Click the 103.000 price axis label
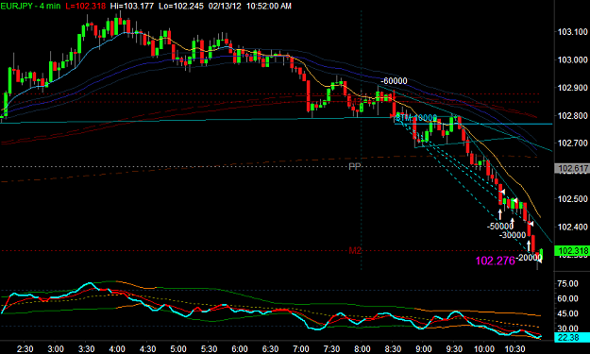 tap(572, 59)
